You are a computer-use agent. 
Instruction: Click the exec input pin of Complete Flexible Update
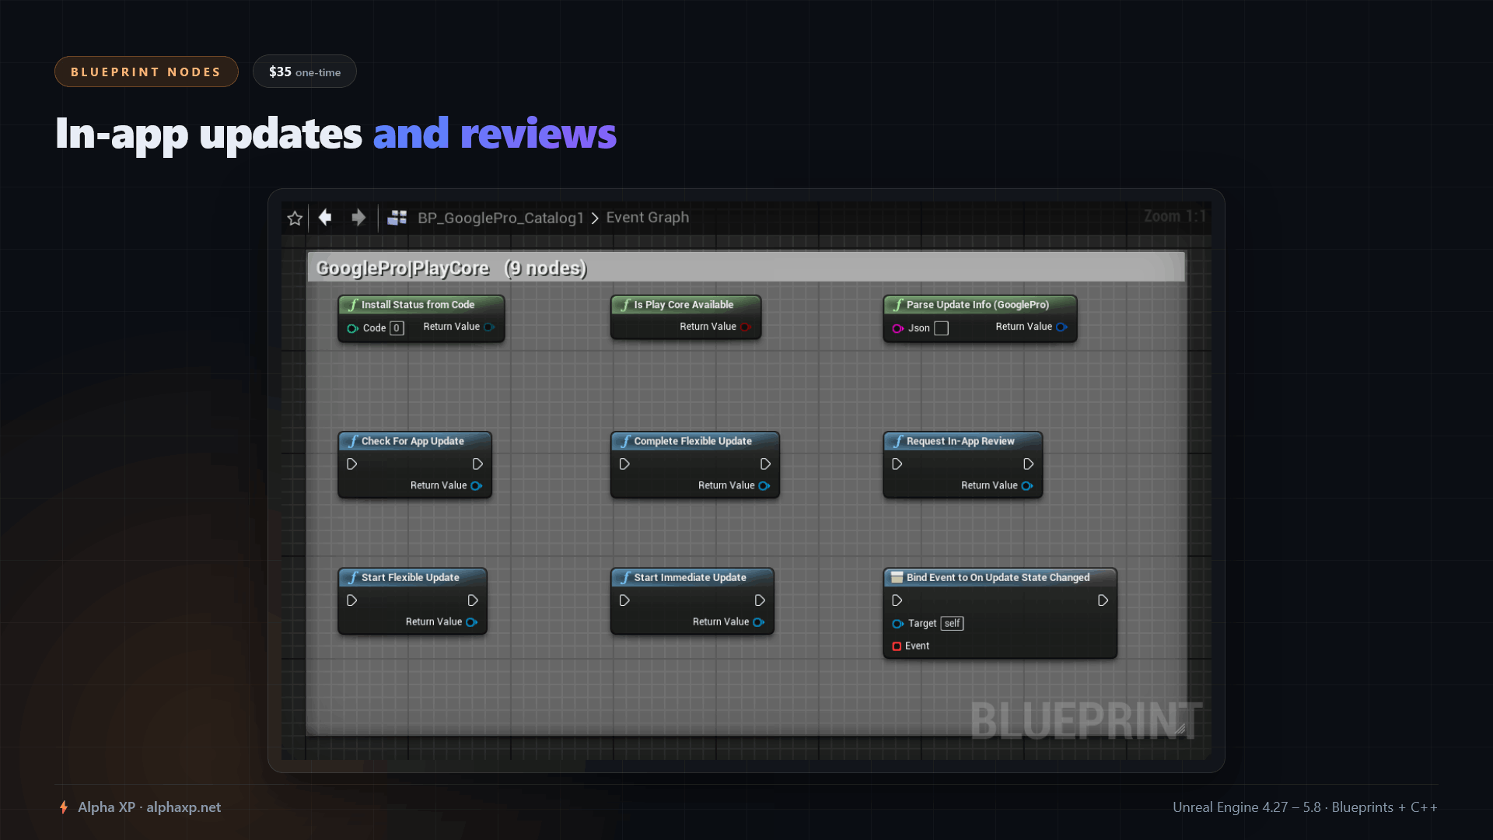click(624, 464)
